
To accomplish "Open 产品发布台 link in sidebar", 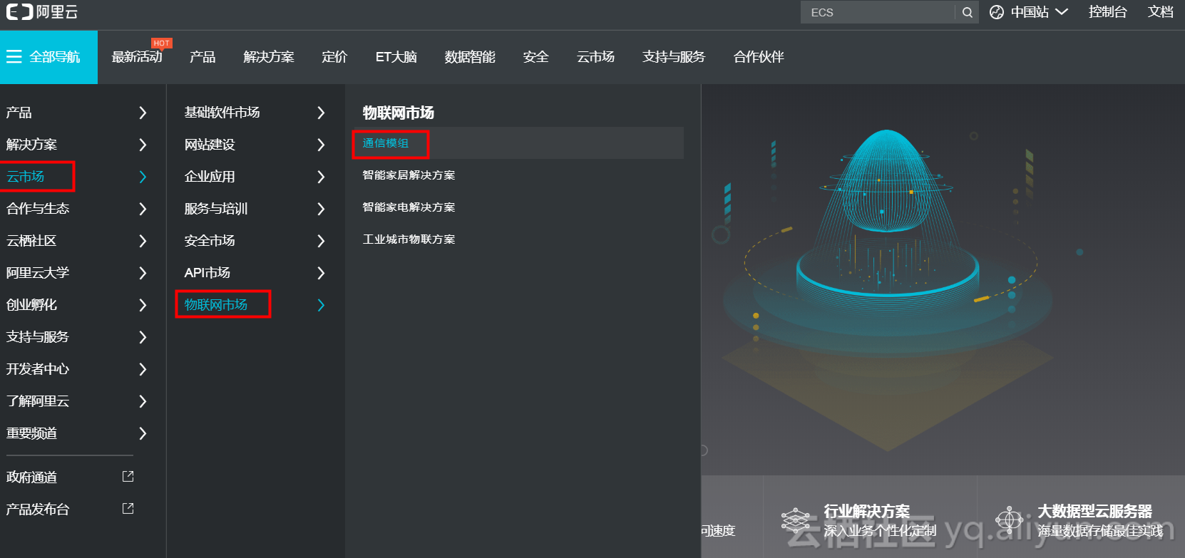I will pyautogui.click(x=38, y=510).
